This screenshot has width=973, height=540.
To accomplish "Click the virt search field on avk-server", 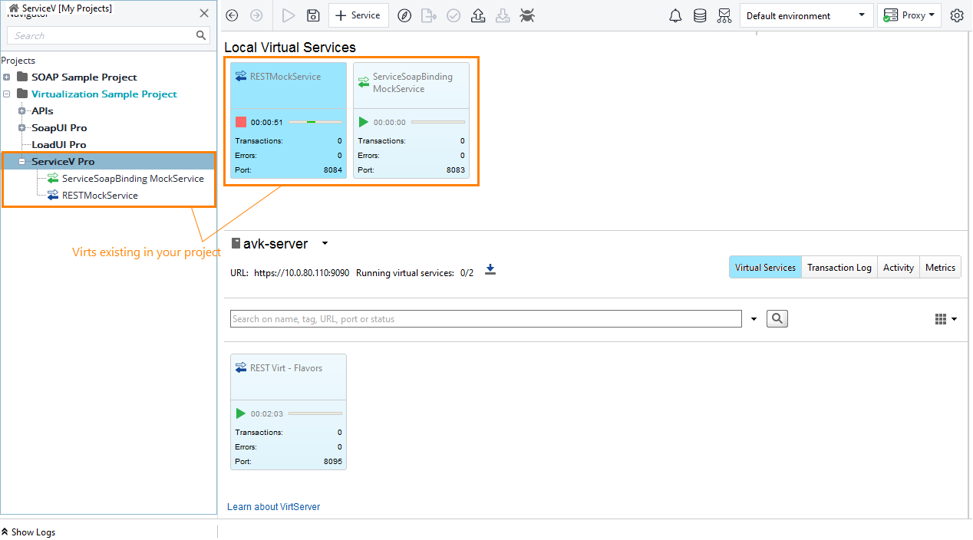I will click(486, 319).
